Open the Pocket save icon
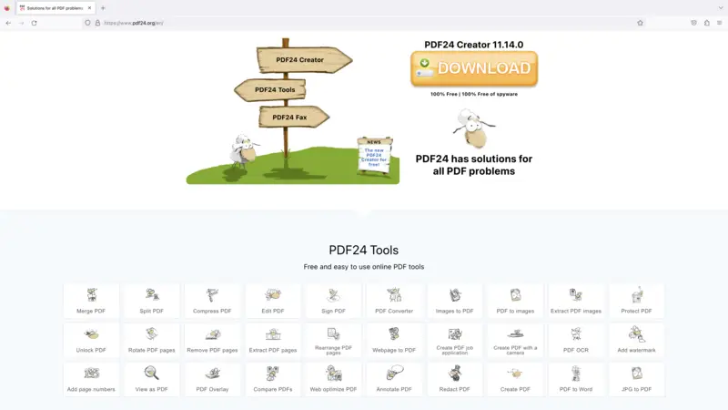728x410 pixels. [693, 23]
